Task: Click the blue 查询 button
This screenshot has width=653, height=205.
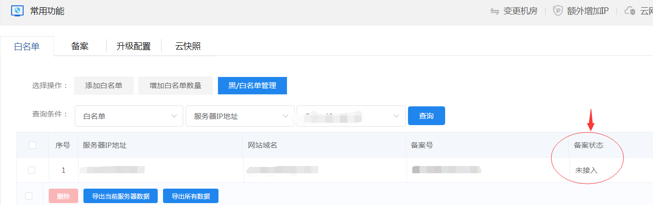Action: pyautogui.click(x=426, y=116)
